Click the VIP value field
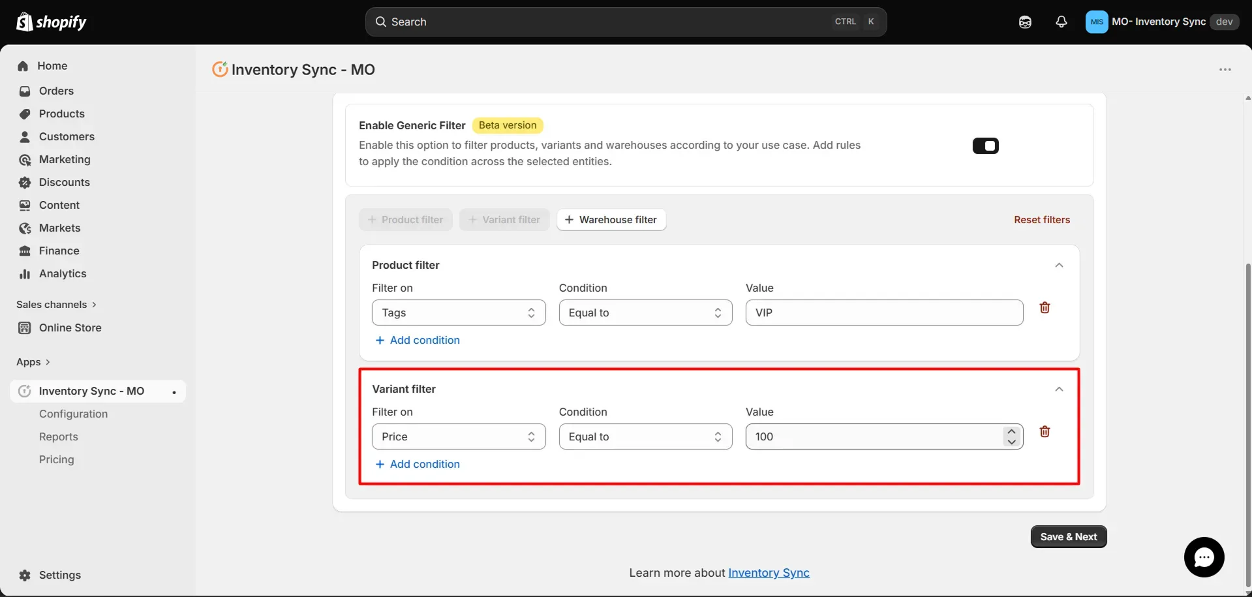 [884, 313]
